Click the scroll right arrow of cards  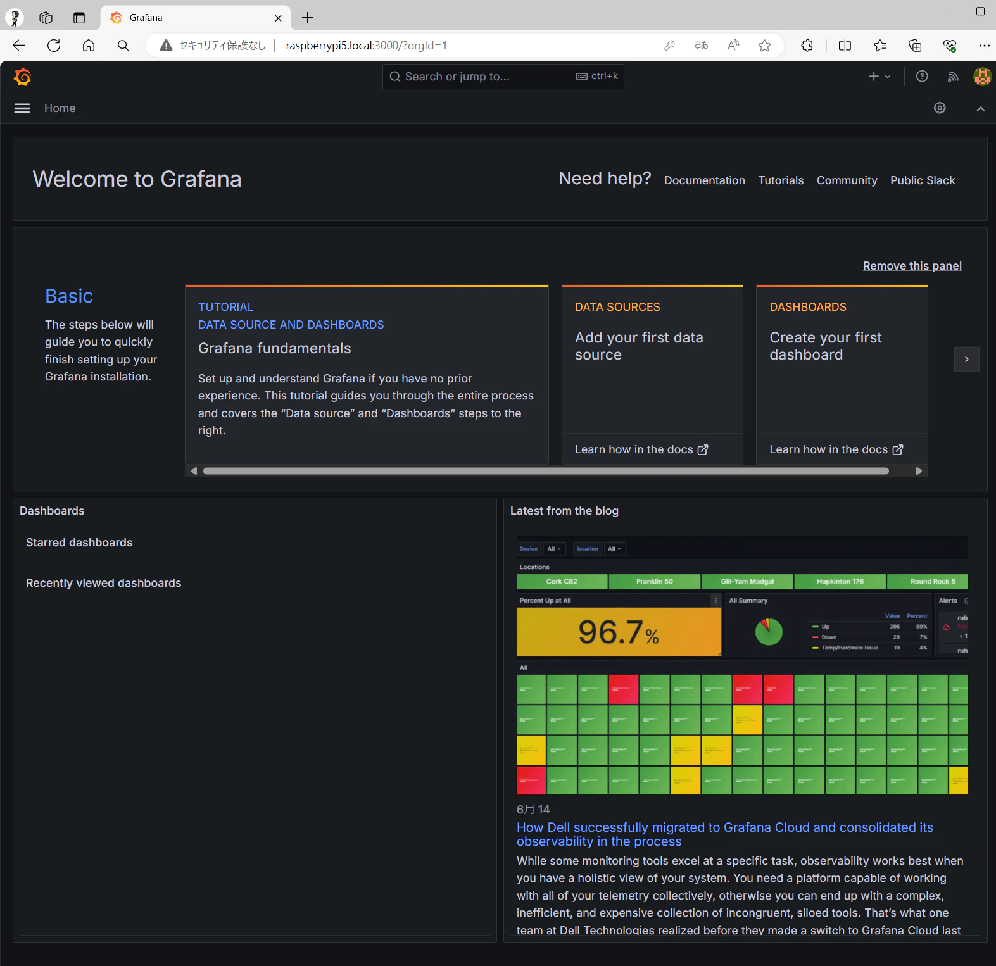coord(919,471)
